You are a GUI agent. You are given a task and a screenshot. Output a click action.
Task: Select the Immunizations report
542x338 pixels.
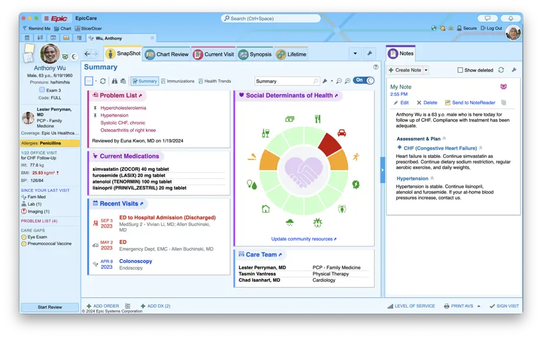[x=178, y=81]
